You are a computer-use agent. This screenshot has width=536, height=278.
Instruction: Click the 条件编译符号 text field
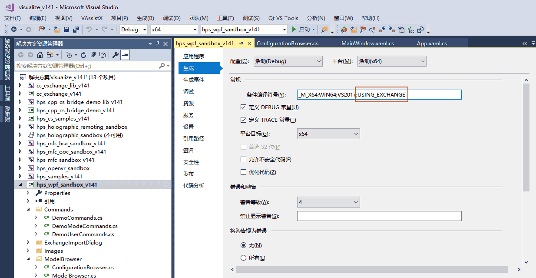point(379,94)
